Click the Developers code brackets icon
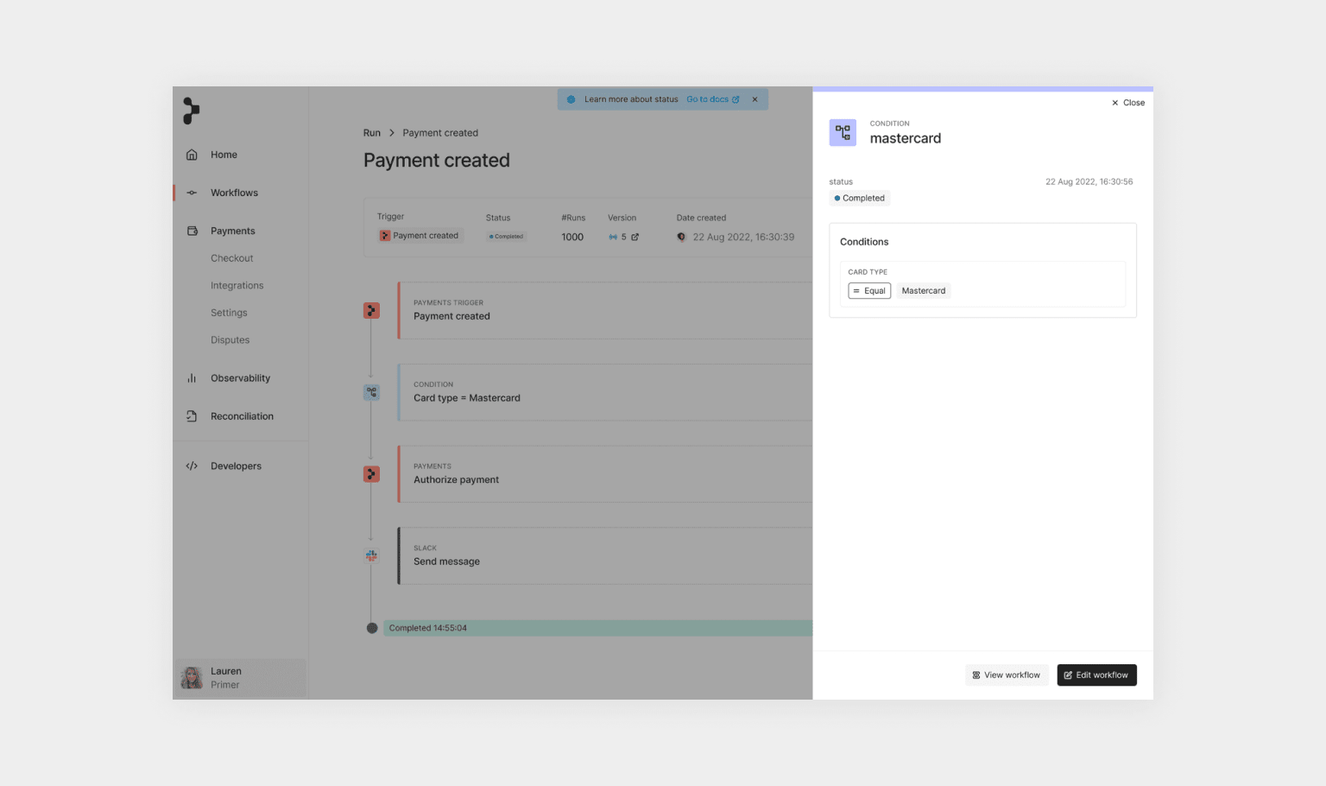 coord(192,466)
